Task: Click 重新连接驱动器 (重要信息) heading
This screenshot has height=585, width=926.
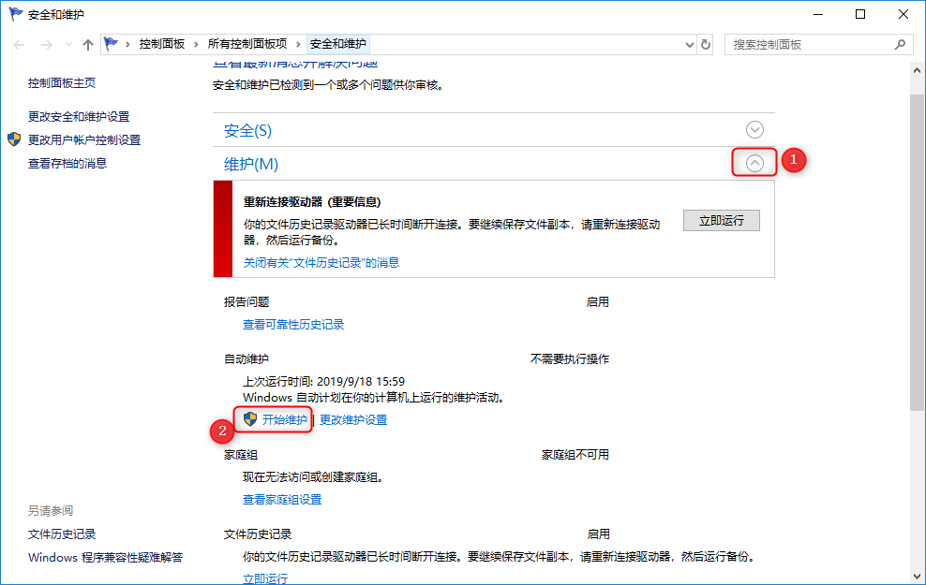Action: point(312,202)
